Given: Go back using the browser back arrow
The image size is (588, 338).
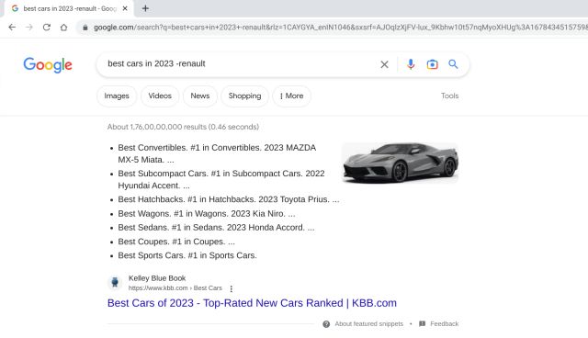Looking at the screenshot, I should coord(12,28).
